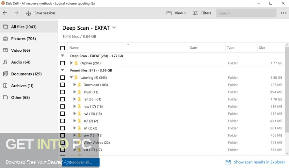Select Pictures (705) category
This screenshot has width=289, height=168.
click(x=29, y=39)
